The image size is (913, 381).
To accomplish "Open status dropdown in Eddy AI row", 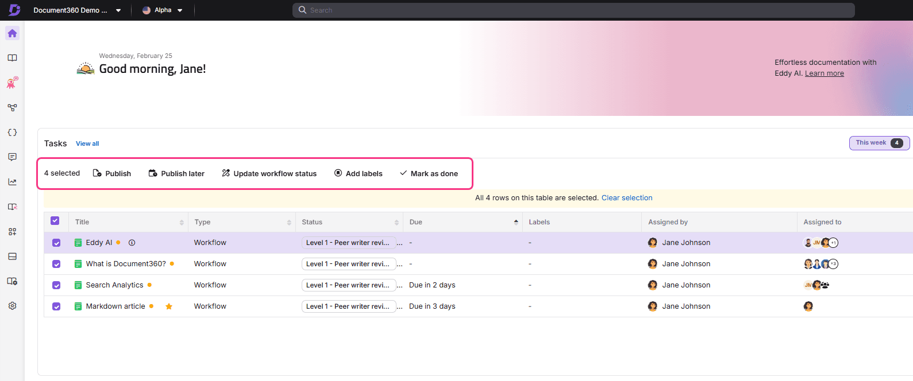I will pyautogui.click(x=349, y=243).
